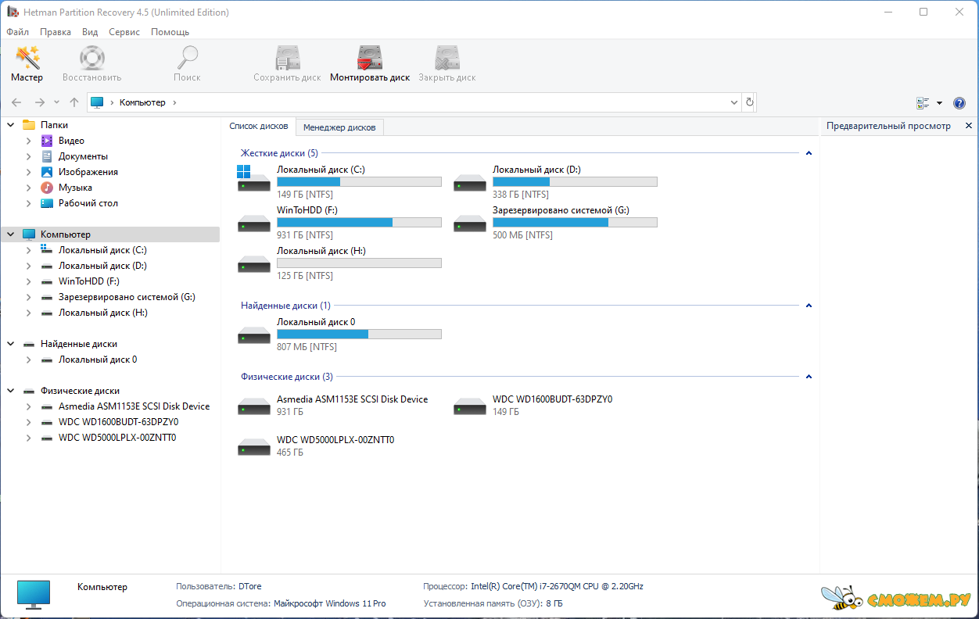
Task: Click the Музыка folder icon in tree
Action: tap(47, 188)
